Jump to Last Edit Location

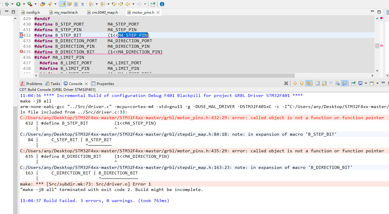[114, 4]
